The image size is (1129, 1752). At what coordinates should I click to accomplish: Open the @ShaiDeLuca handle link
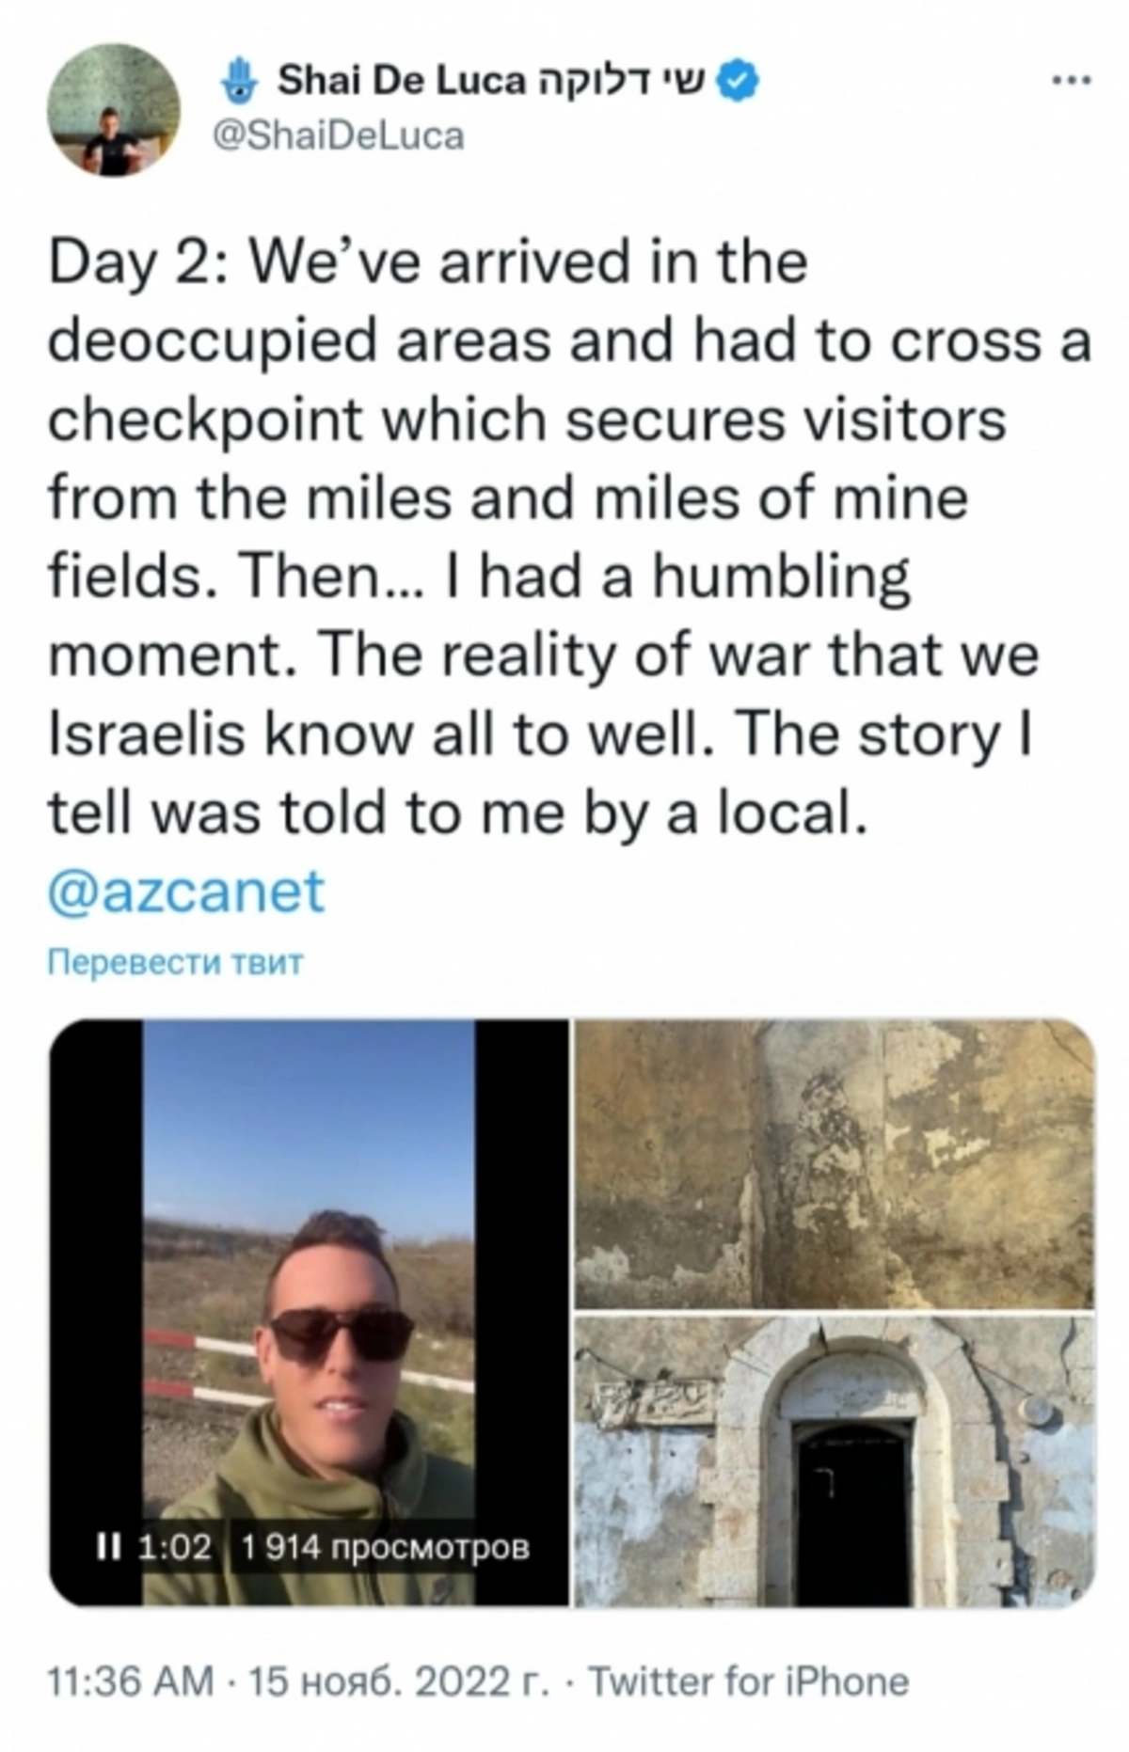340,136
